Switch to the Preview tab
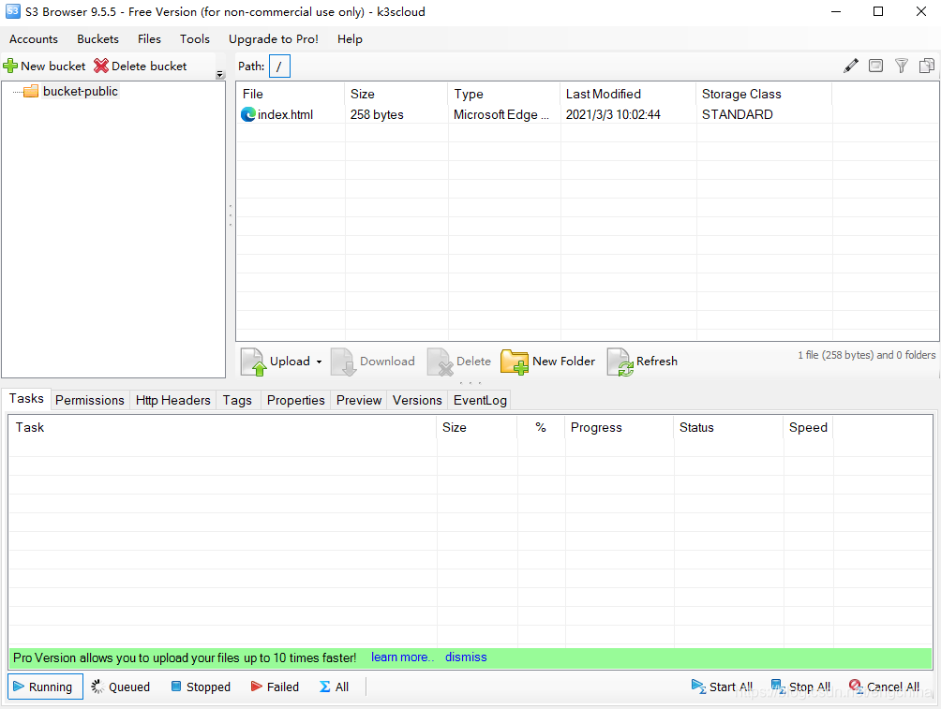 tap(359, 400)
